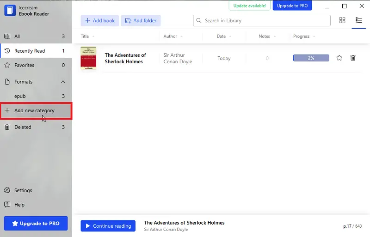Click the Update available notification

[x=249, y=6]
